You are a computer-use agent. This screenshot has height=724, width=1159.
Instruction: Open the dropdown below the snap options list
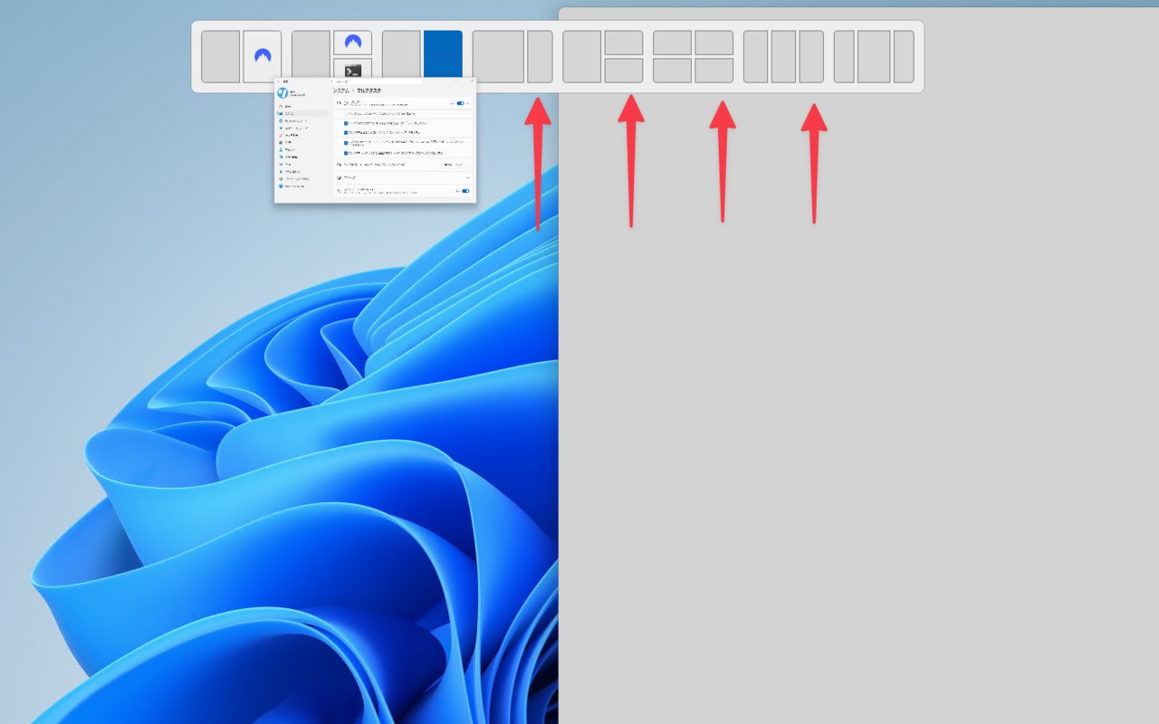pyautogui.click(x=455, y=165)
